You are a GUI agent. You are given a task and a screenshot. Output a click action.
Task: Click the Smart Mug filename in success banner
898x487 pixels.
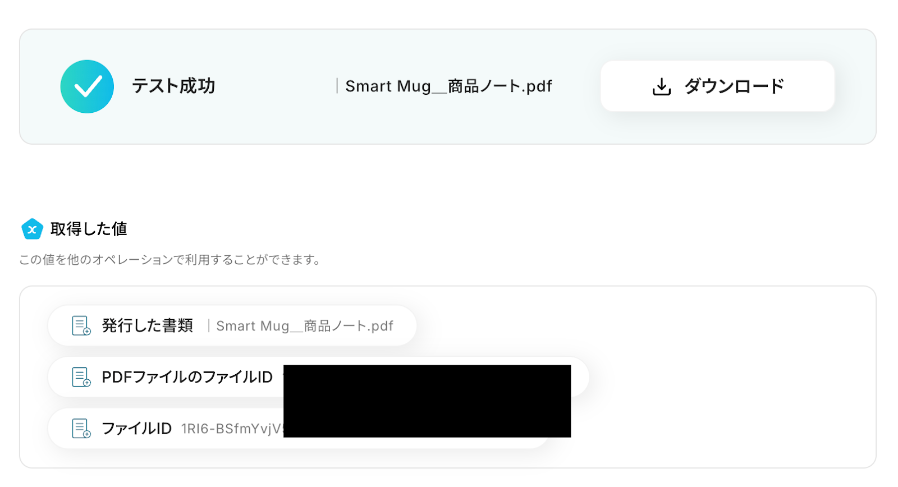(x=448, y=86)
